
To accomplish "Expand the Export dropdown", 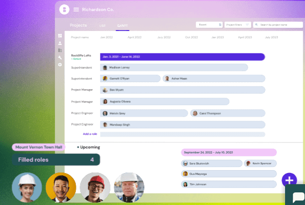I will 209,25.
